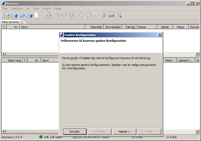Click 346.139 Users status text
The width and height of the screenshot is (201, 141).
[53, 137]
